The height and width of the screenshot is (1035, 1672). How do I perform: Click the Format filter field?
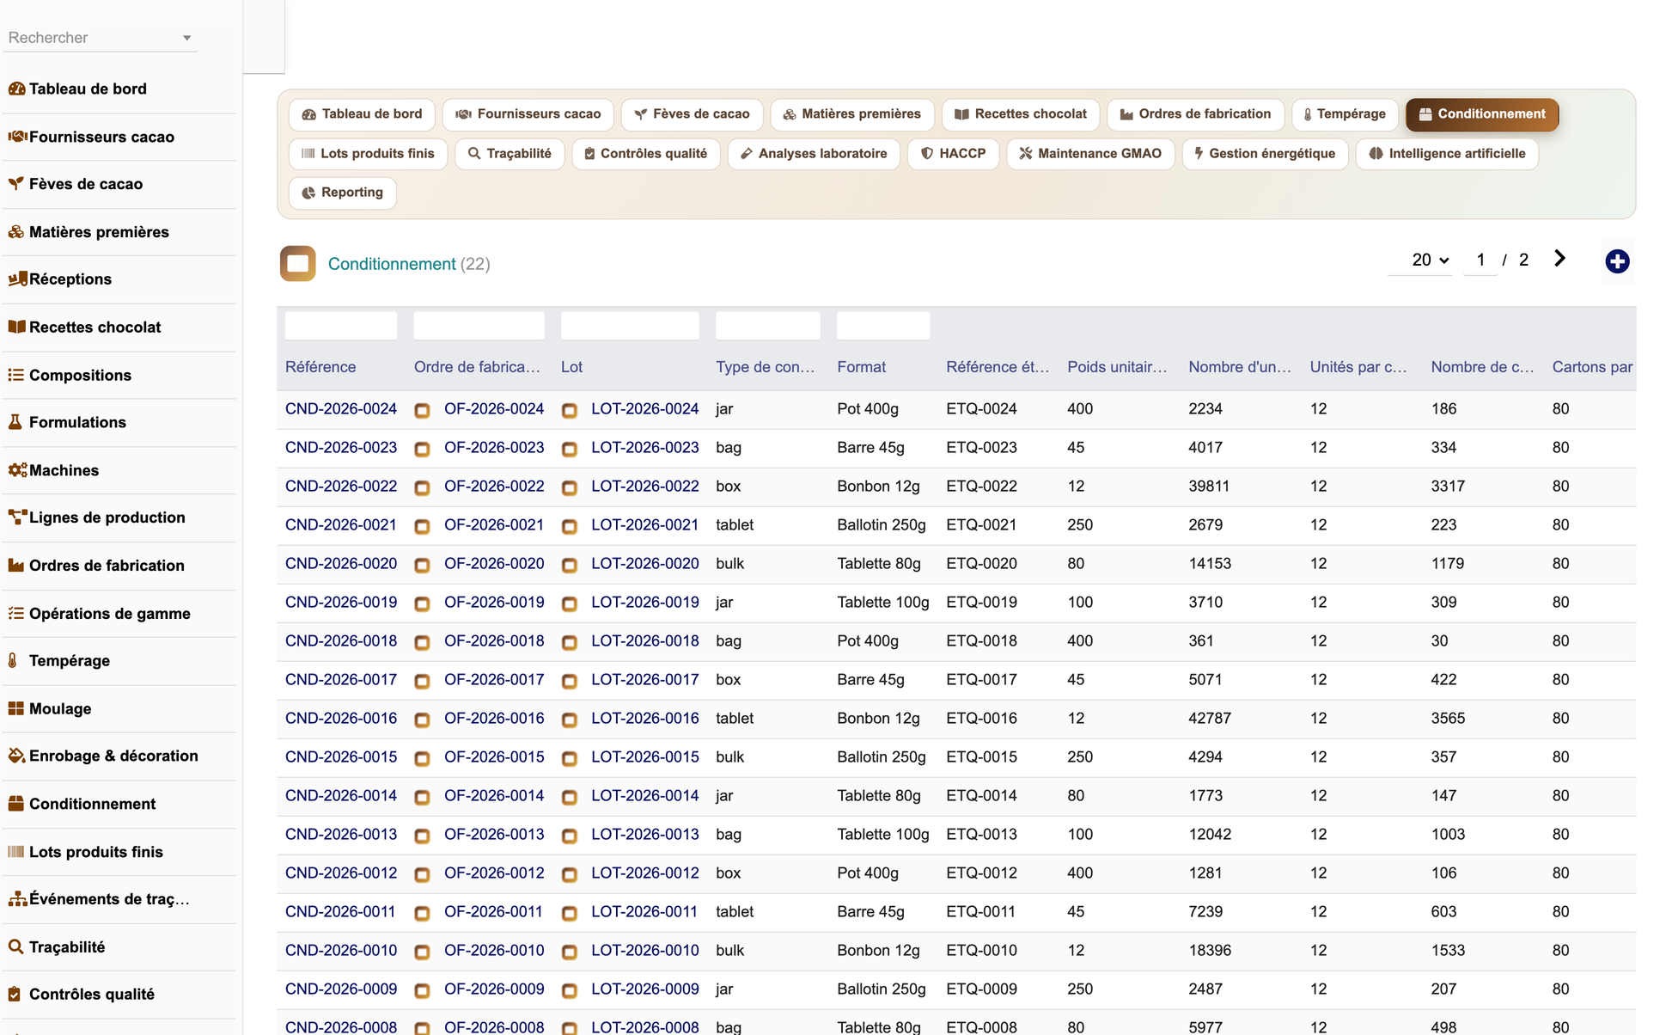[x=883, y=326]
